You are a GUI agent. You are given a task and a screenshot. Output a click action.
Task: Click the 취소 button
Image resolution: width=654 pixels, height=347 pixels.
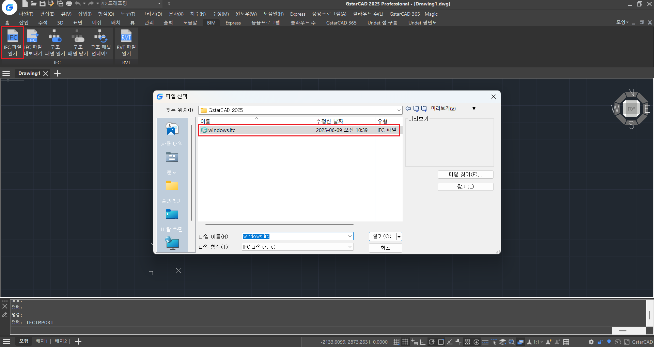pyautogui.click(x=386, y=248)
